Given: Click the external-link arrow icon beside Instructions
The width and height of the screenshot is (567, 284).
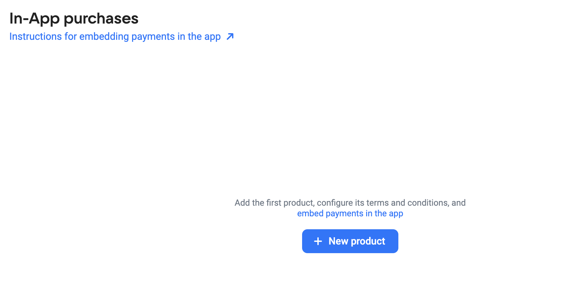Looking at the screenshot, I should [x=230, y=36].
